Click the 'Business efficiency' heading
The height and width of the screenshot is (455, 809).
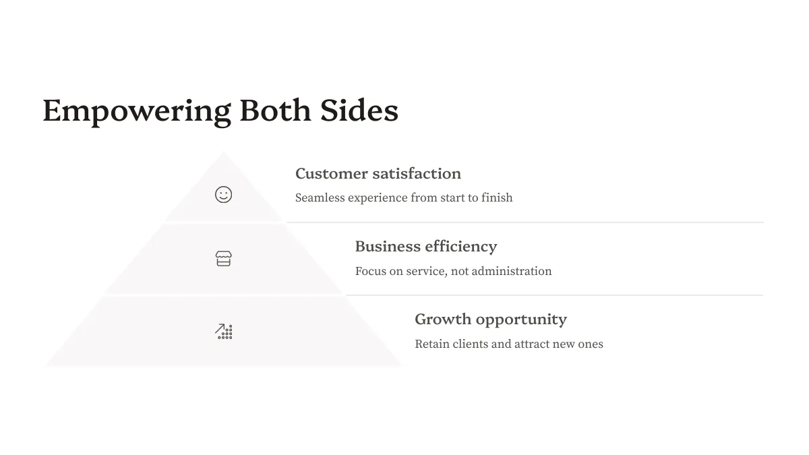(426, 247)
